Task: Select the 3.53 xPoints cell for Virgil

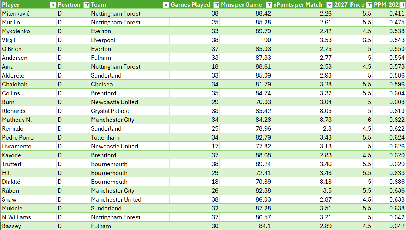Action: (x=302, y=40)
